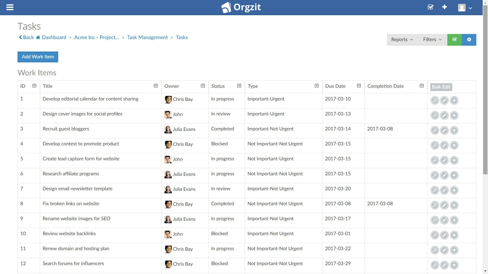
Task: Open the user profile dropdown
Action: pos(465,7)
